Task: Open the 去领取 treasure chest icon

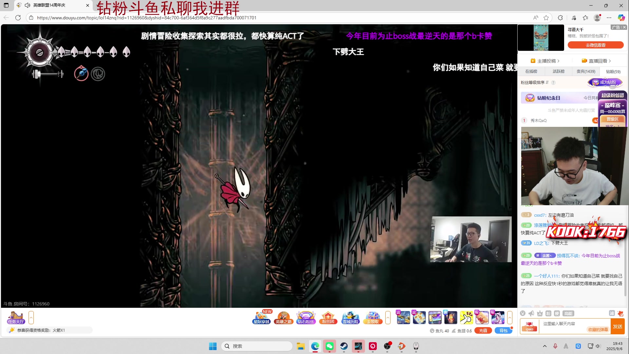Action: [373, 317]
